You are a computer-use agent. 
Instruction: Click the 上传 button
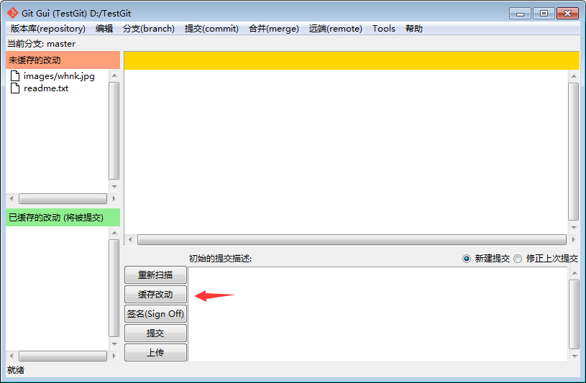click(x=155, y=353)
